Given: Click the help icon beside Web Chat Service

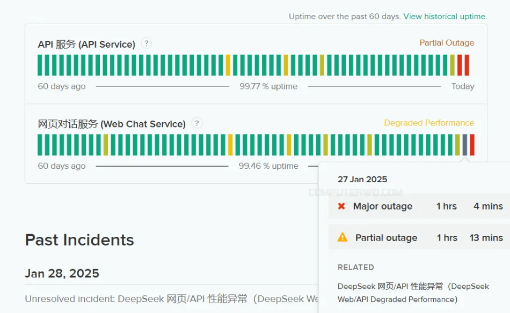Looking at the screenshot, I should (197, 123).
